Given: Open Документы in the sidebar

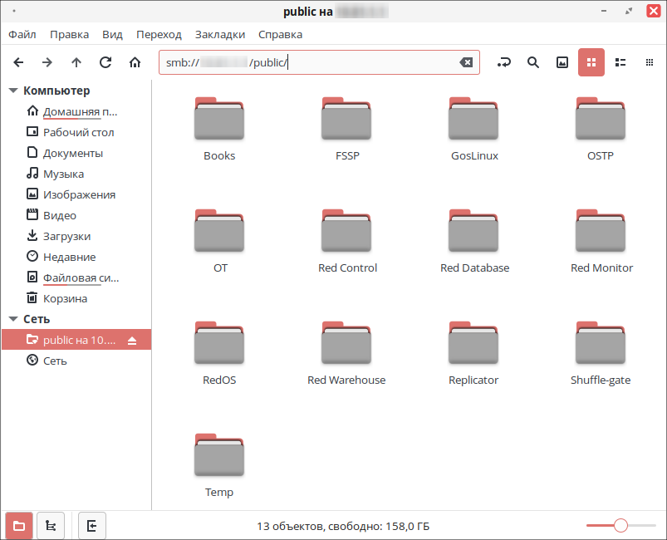Looking at the screenshot, I should coord(76,153).
